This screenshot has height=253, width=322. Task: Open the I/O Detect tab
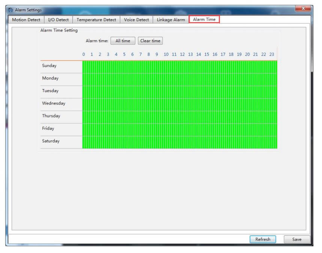(58, 20)
